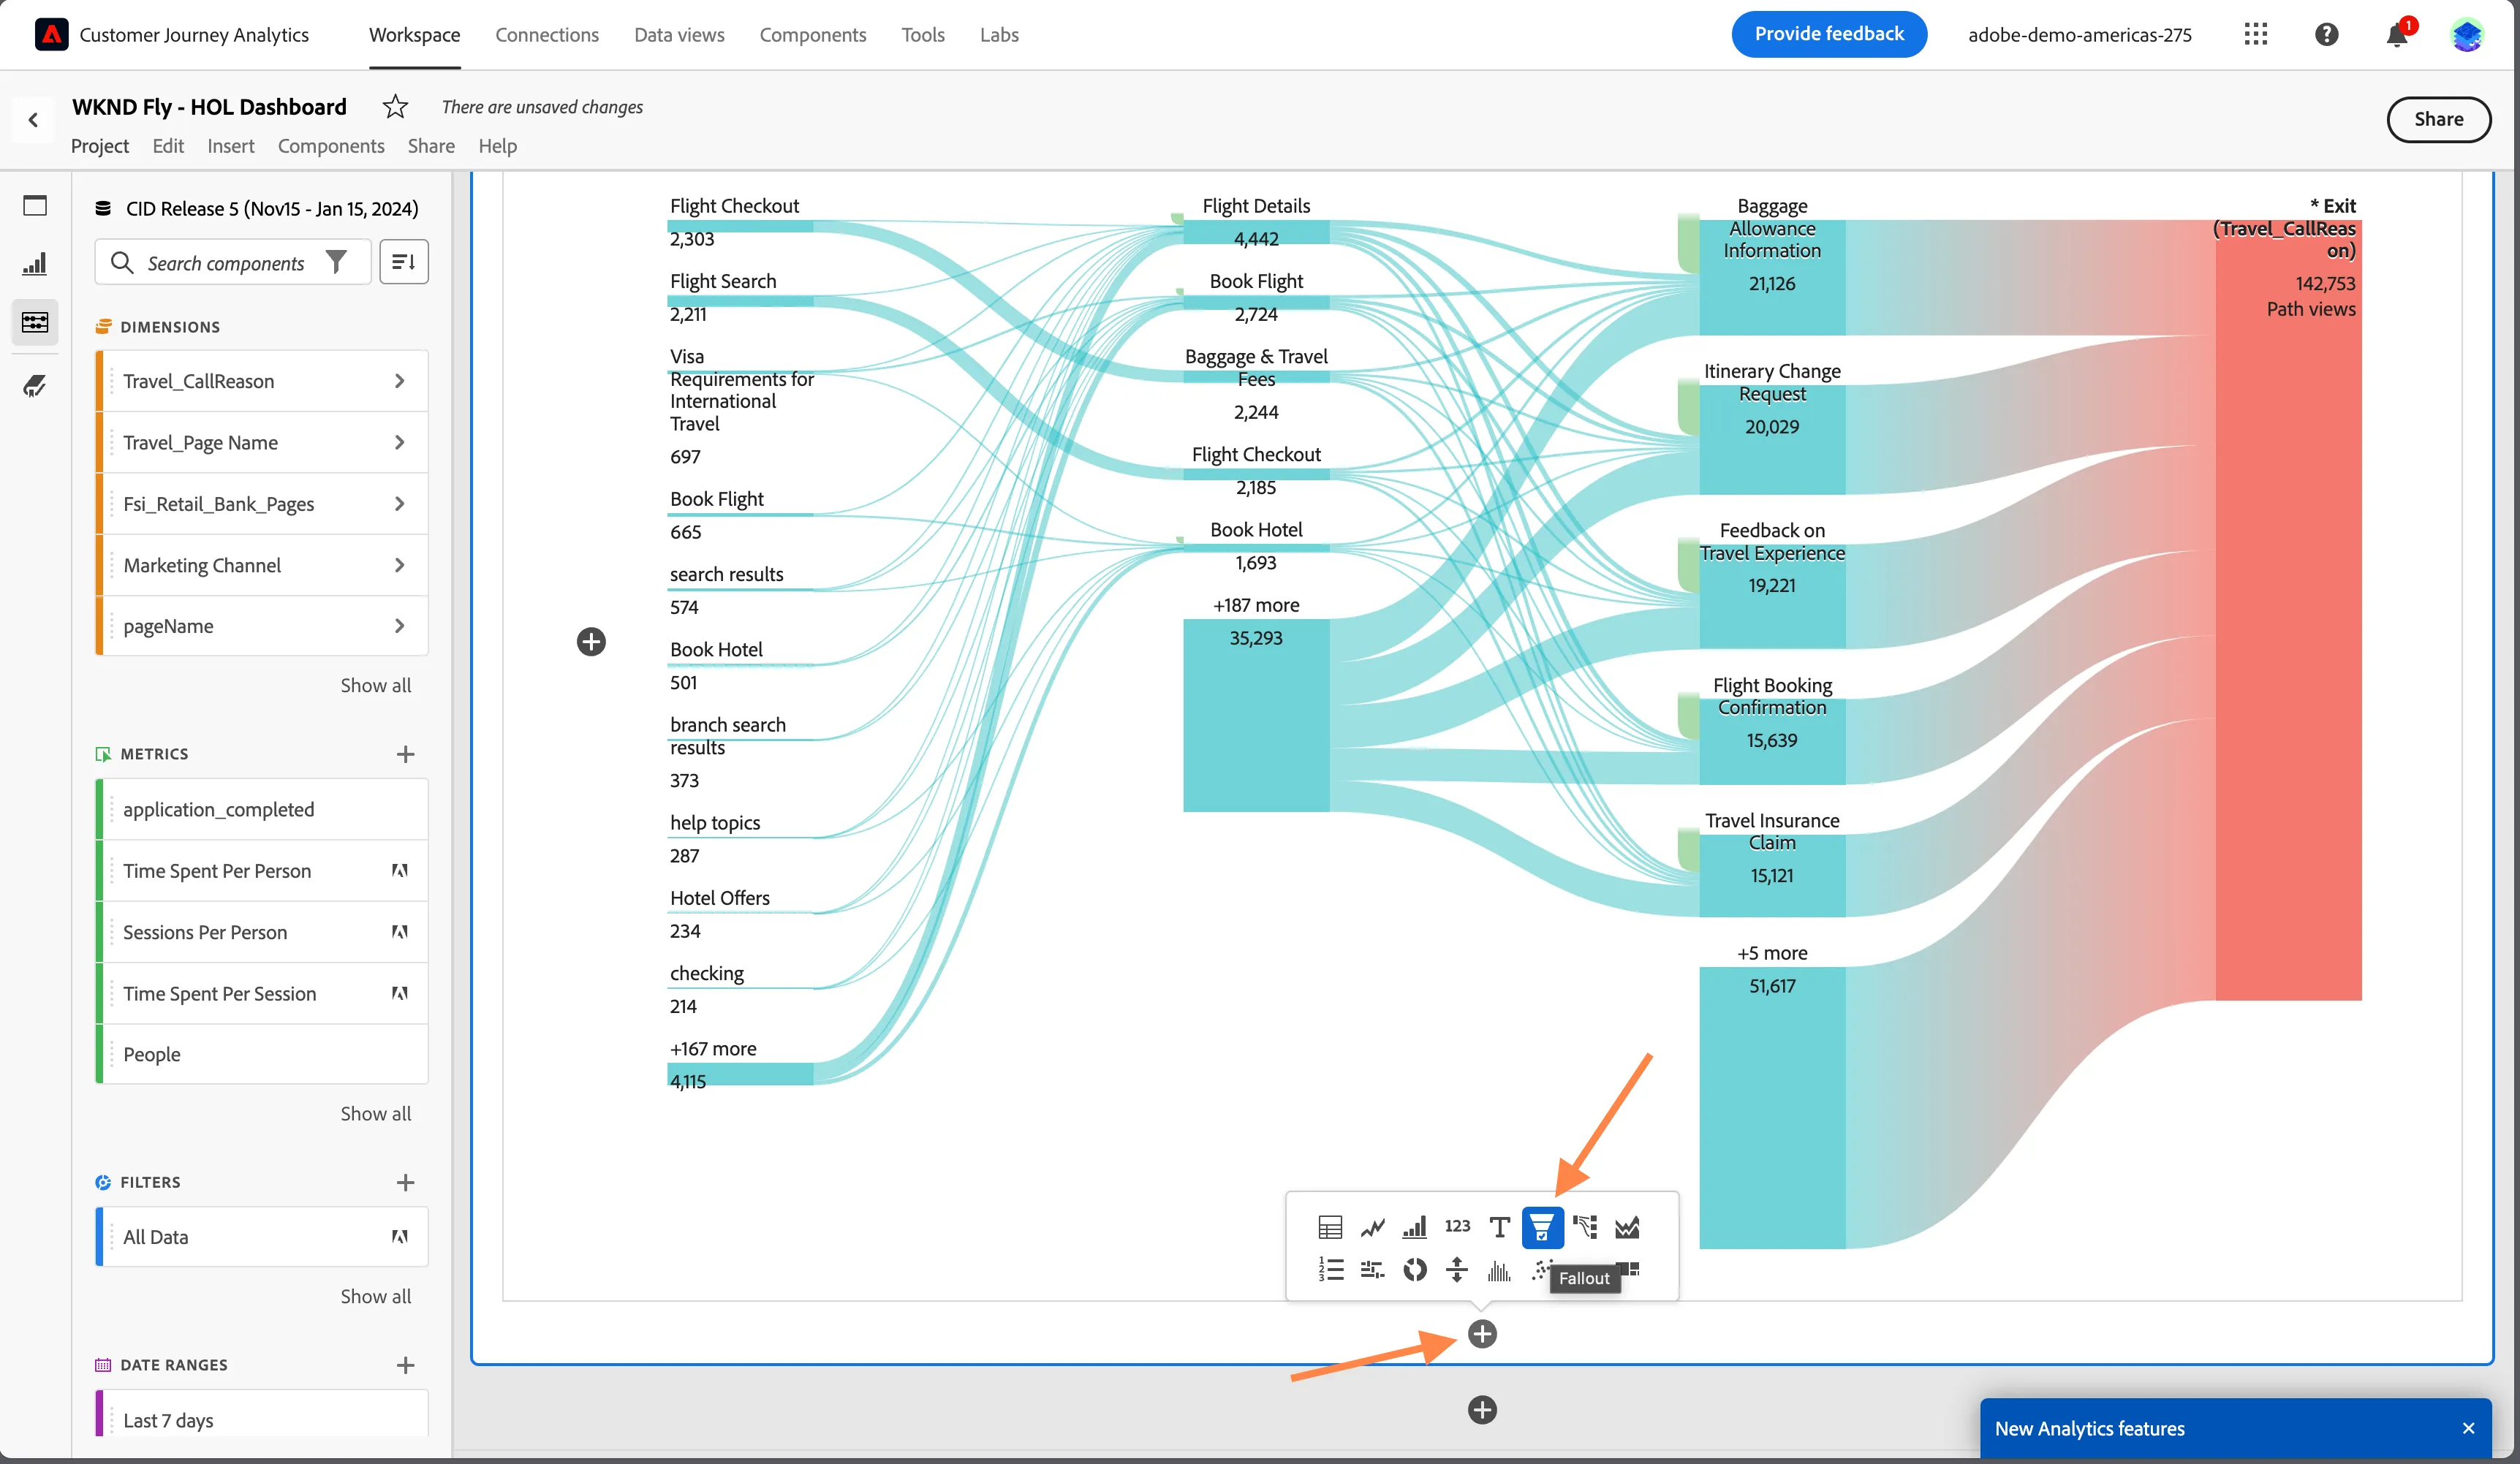Open the help question mark icon
The width and height of the screenshot is (2520, 1464).
click(2326, 35)
